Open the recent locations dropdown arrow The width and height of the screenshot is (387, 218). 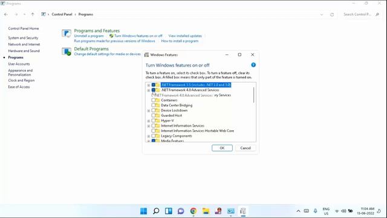24,15
